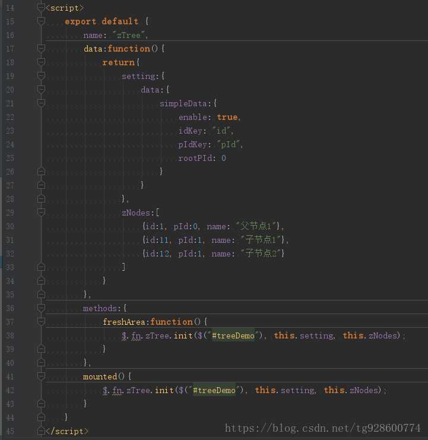This screenshot has width=428, height=440.
Task: Click the 'pIdKey' property
Action: coord(193,144)
